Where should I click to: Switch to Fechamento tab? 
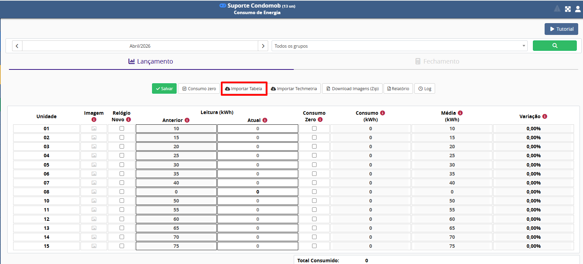click(x=437, y=61)
